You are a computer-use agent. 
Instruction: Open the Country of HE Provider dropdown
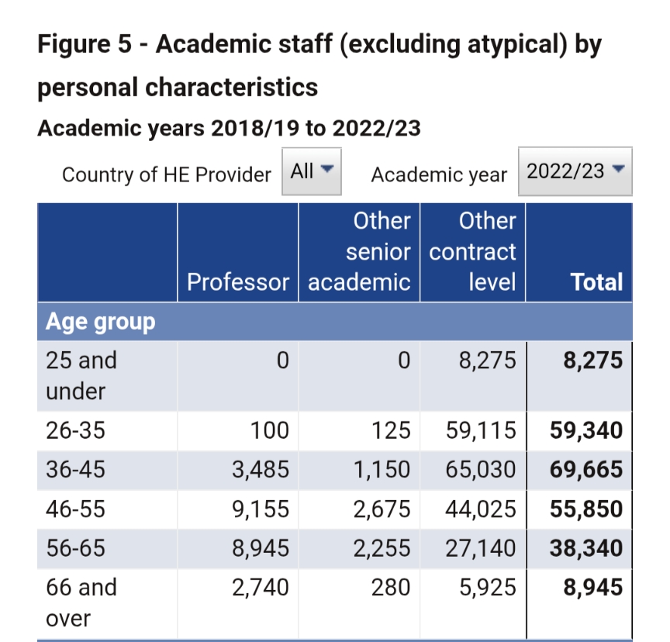(x=312, y=171)
